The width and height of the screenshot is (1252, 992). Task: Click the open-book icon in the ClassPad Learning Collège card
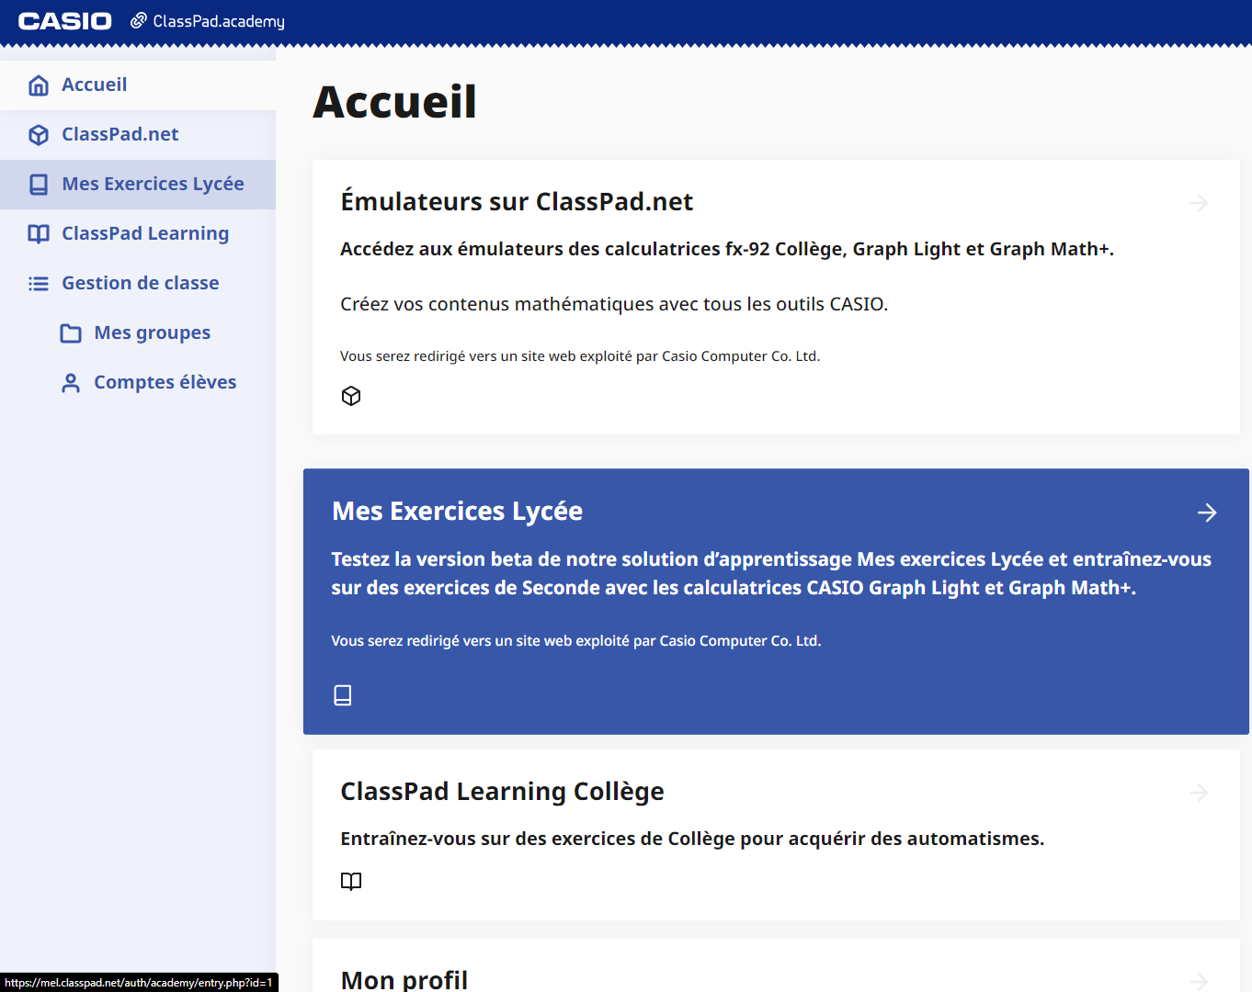click(351, 882)
